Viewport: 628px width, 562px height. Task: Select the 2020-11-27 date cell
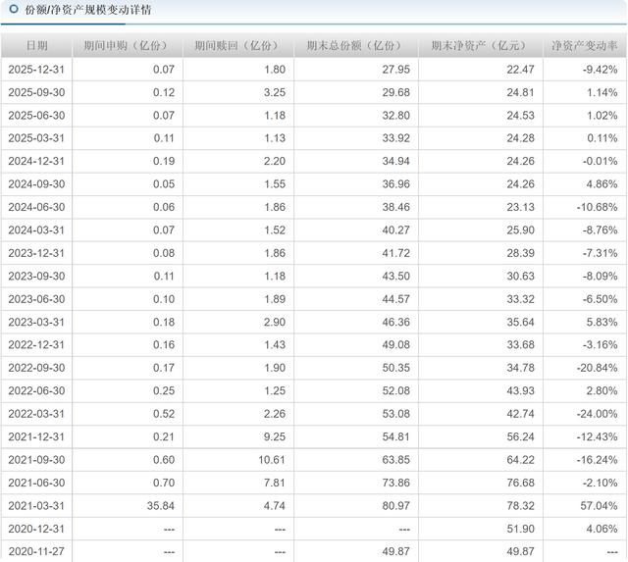pos(36,552)
